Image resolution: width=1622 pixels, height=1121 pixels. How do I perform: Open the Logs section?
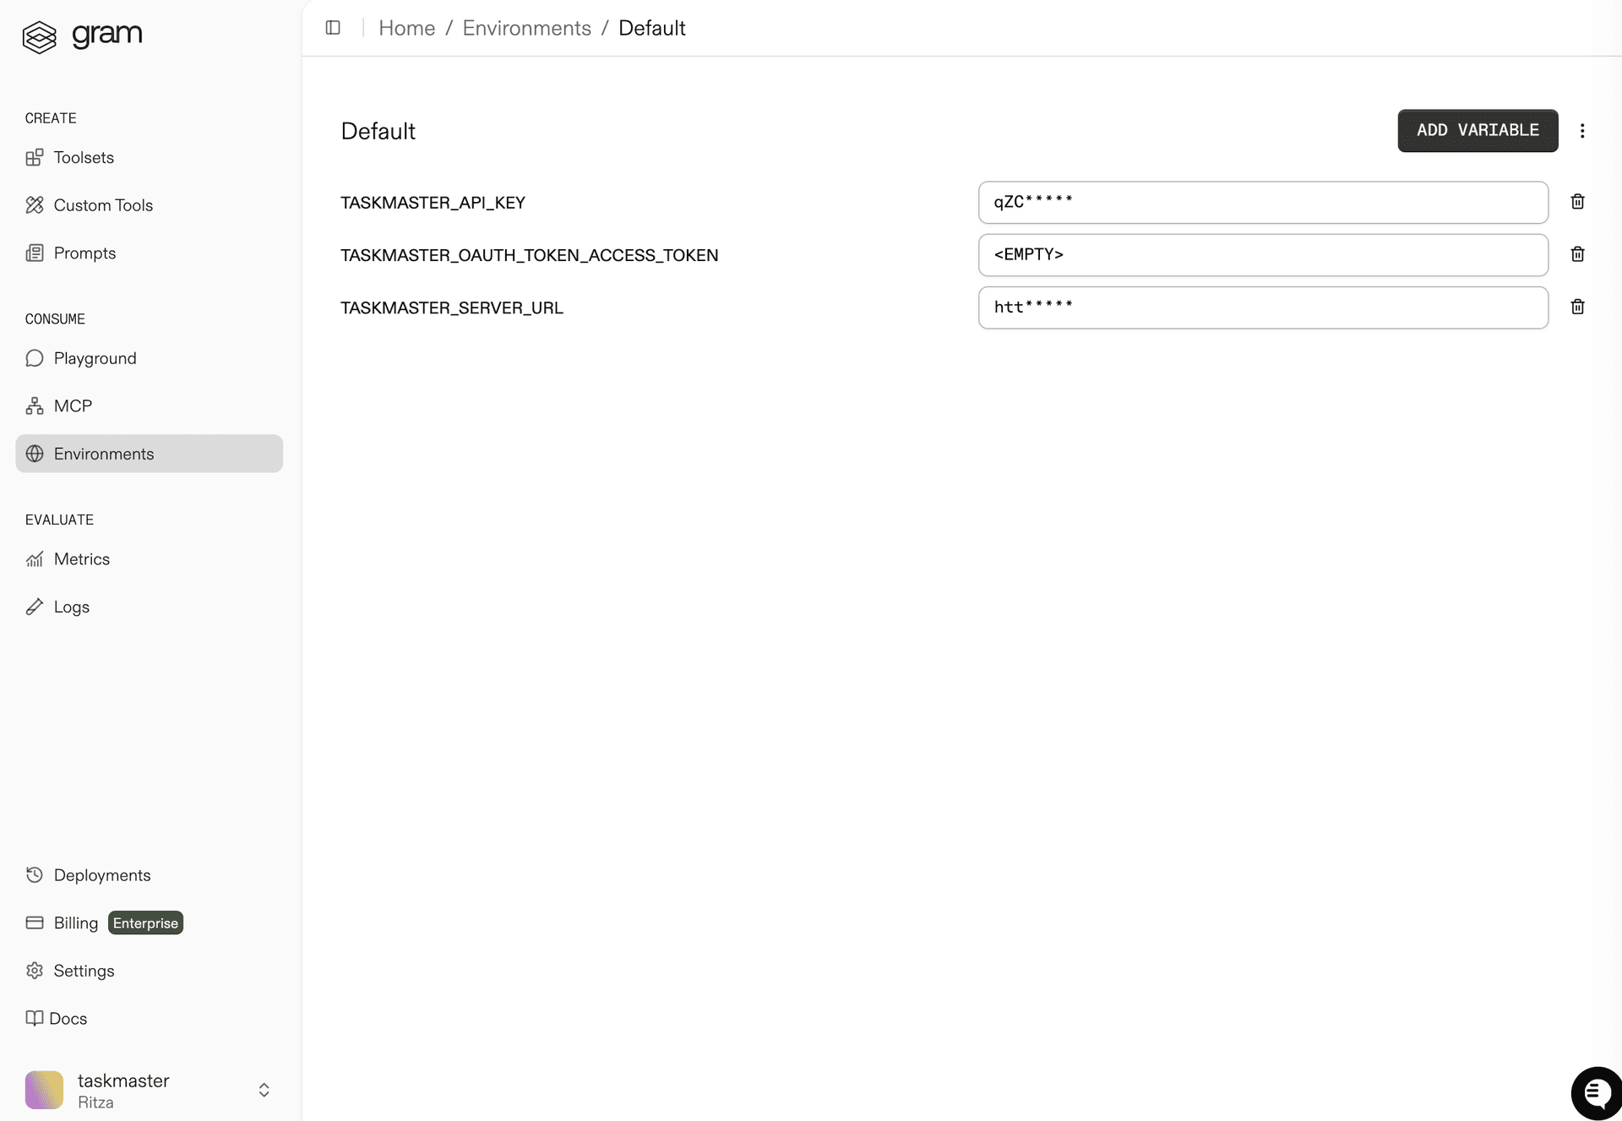[x=71, y=607]
